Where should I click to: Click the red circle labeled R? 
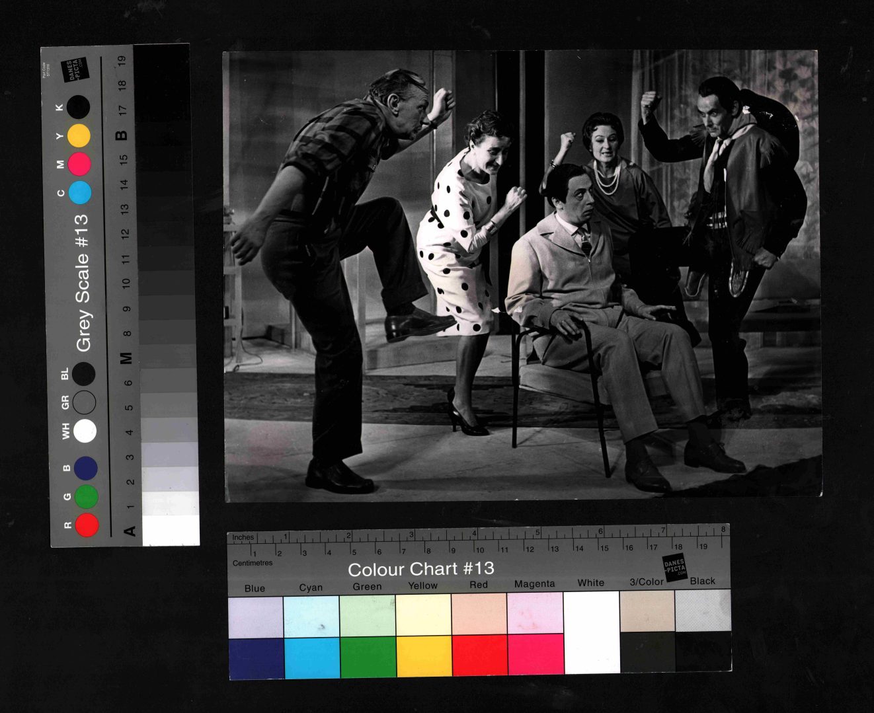[x=87, y=525]
